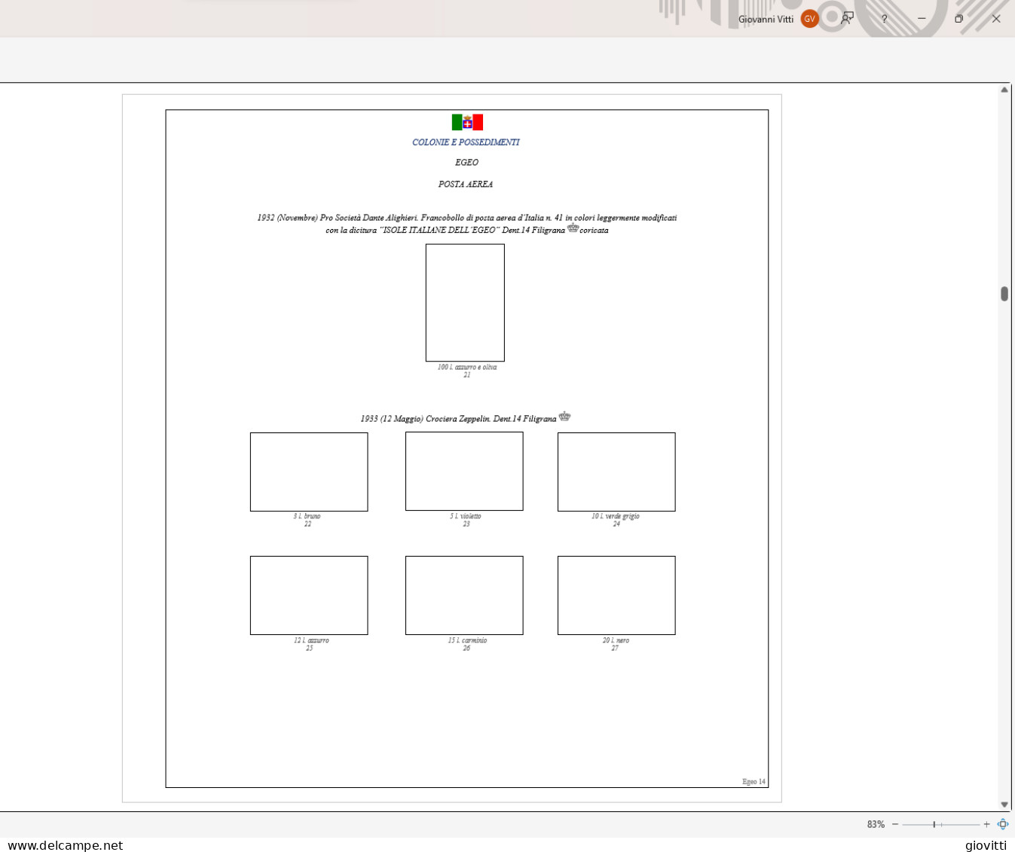Click the '12 l. azzurro' caption
Image resolution: width=1015 pixels, height=852 pixels.
[311, 640]
